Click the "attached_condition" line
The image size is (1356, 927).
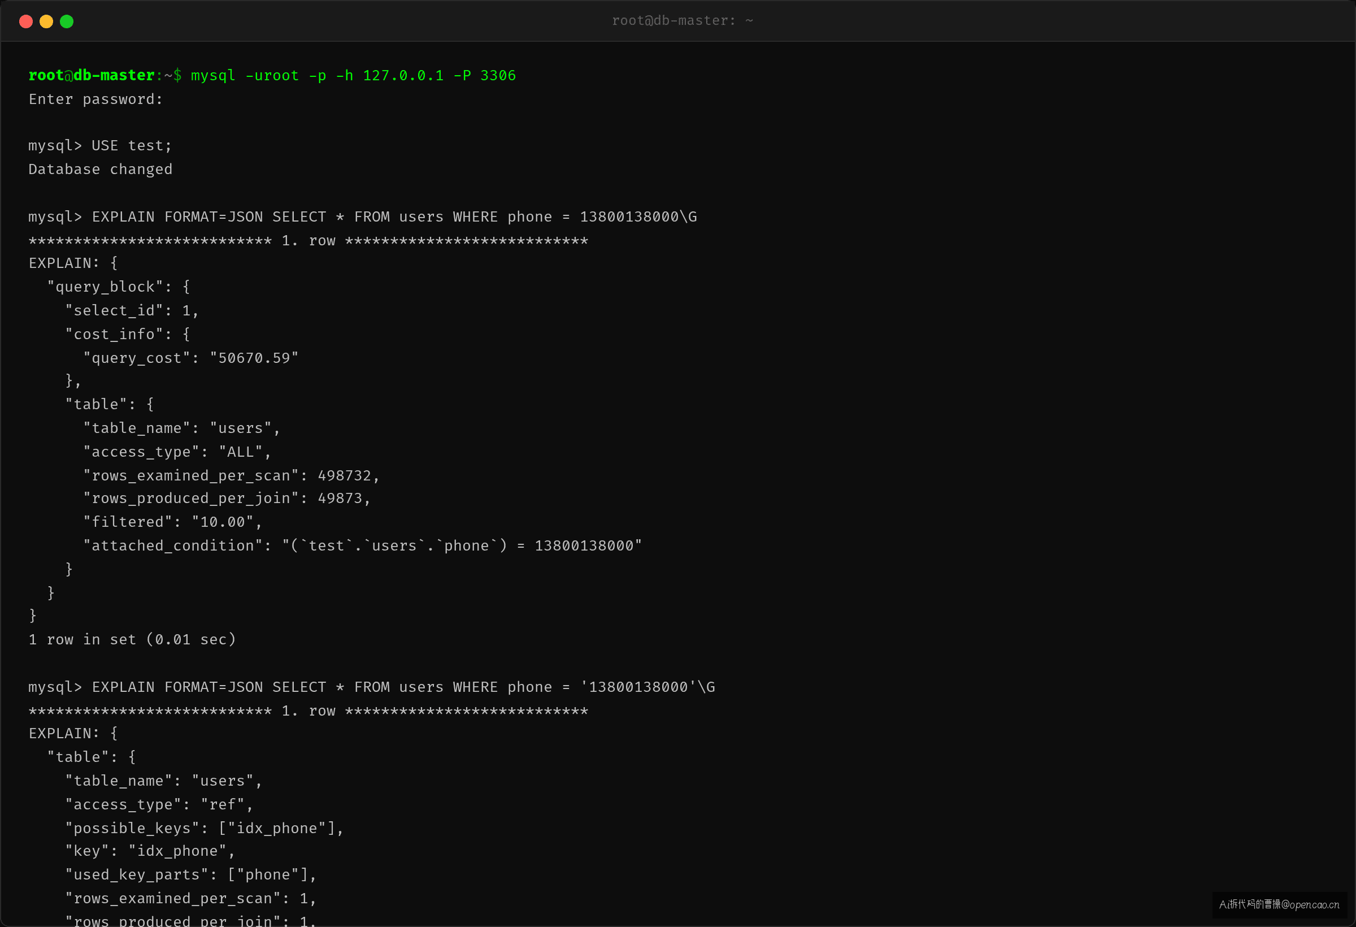point(362,546)
